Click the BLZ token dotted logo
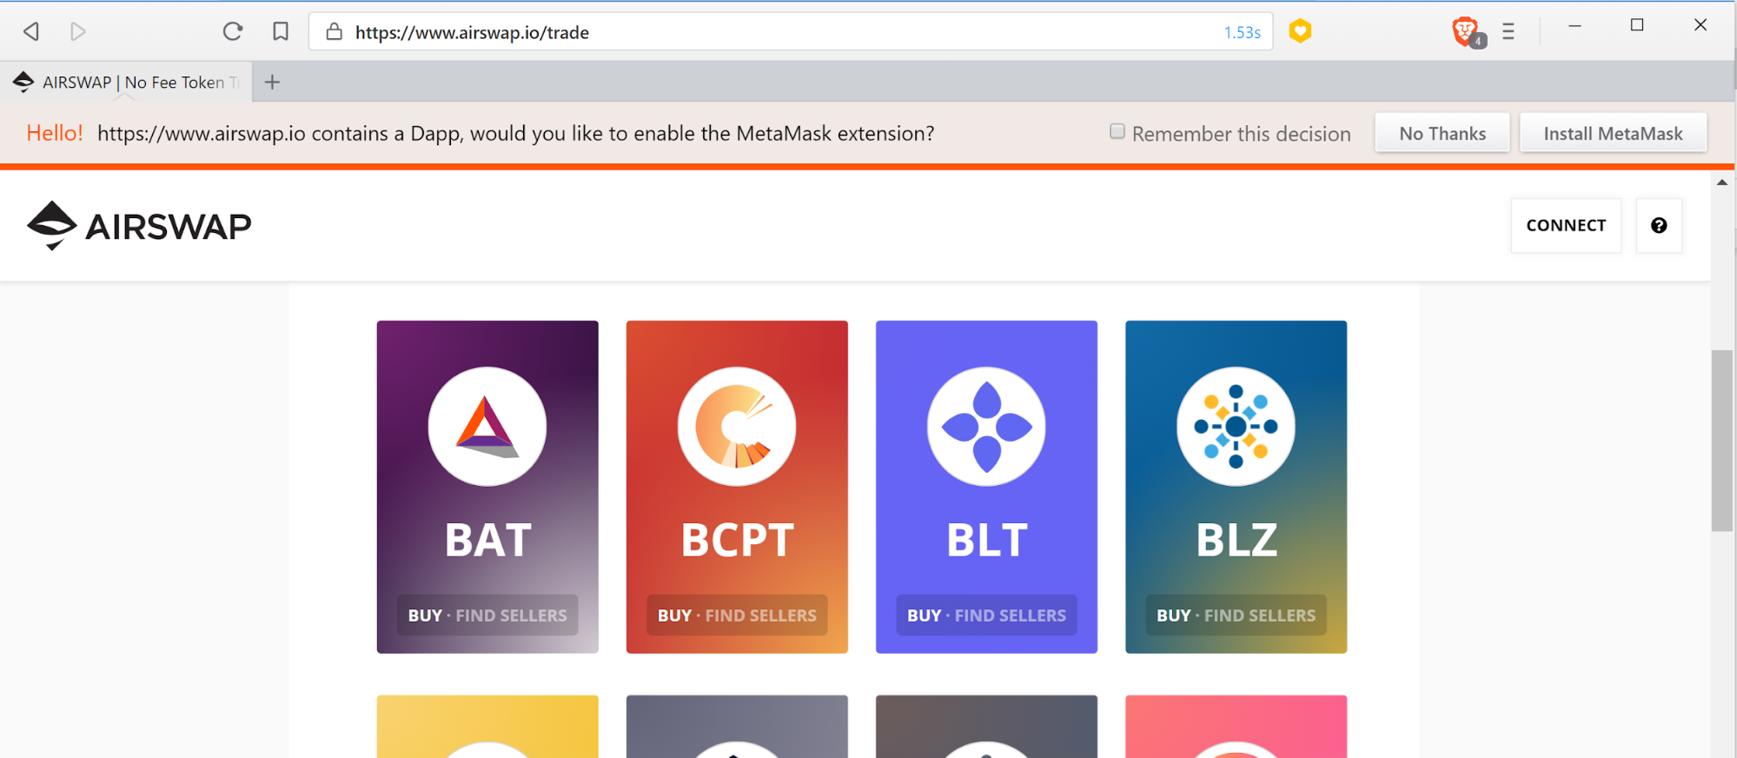Viewport: 1737px width, 758px height. tap(1236, 427)
